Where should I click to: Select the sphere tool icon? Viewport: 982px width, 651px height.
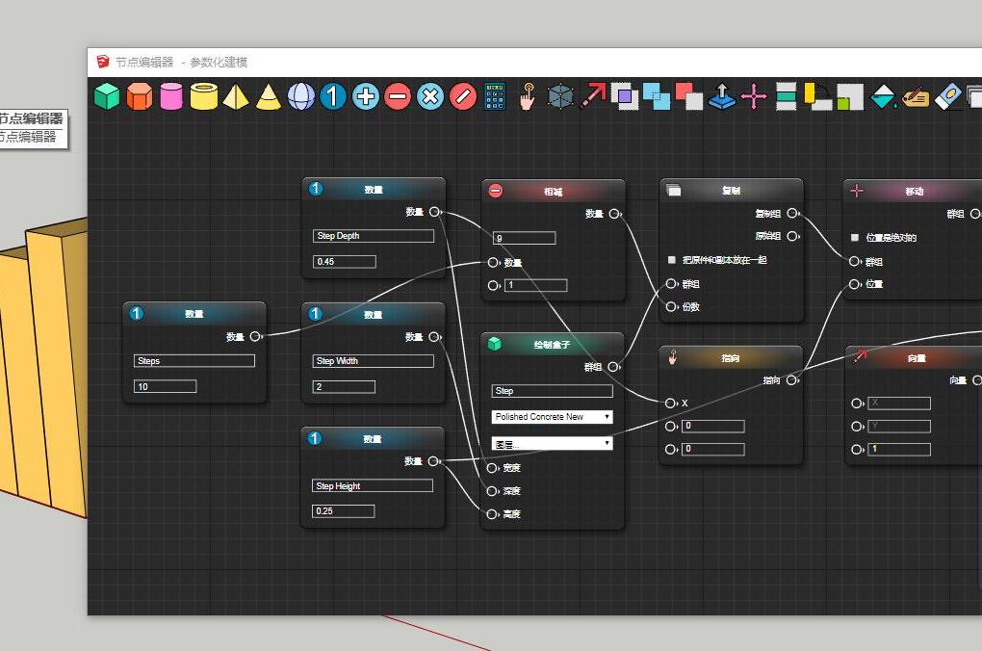pyautogui.click(x=300, y=96)
